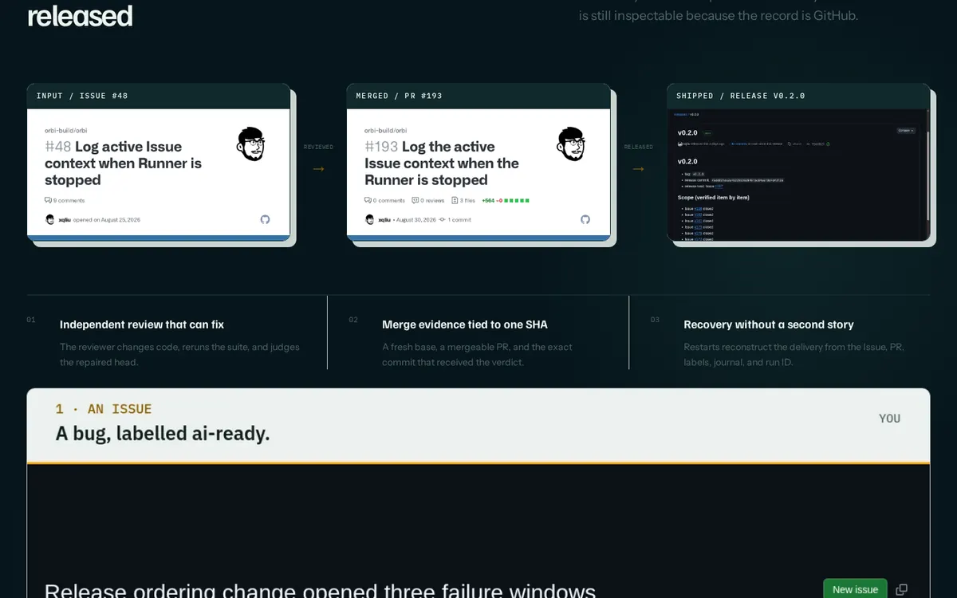The width and height of the screenshot is (957, 598).
Task: Click the 'YOU' label in the issue panel
Action: pos(889,419)
